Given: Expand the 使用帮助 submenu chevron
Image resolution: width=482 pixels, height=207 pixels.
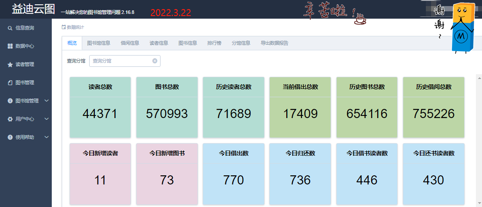Looking at the screenshot, I should tap(47, 137).
